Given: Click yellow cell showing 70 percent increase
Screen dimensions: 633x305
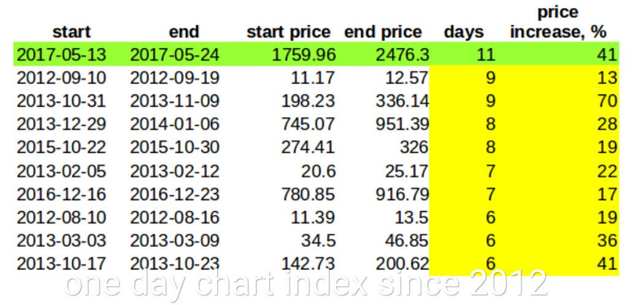Looking at the screenshot, I should 607,101.
